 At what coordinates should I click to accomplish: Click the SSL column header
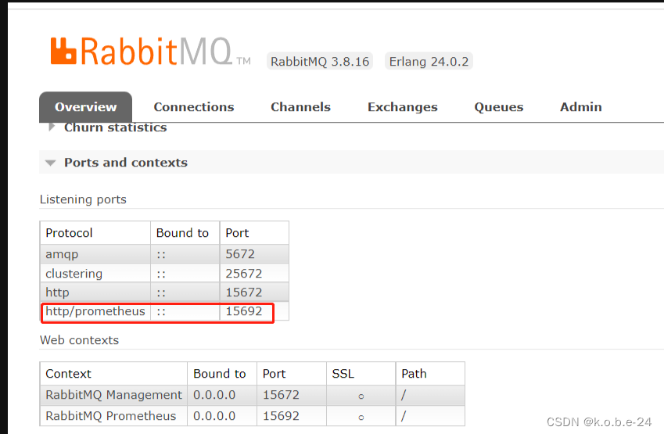tap(361, 374)
